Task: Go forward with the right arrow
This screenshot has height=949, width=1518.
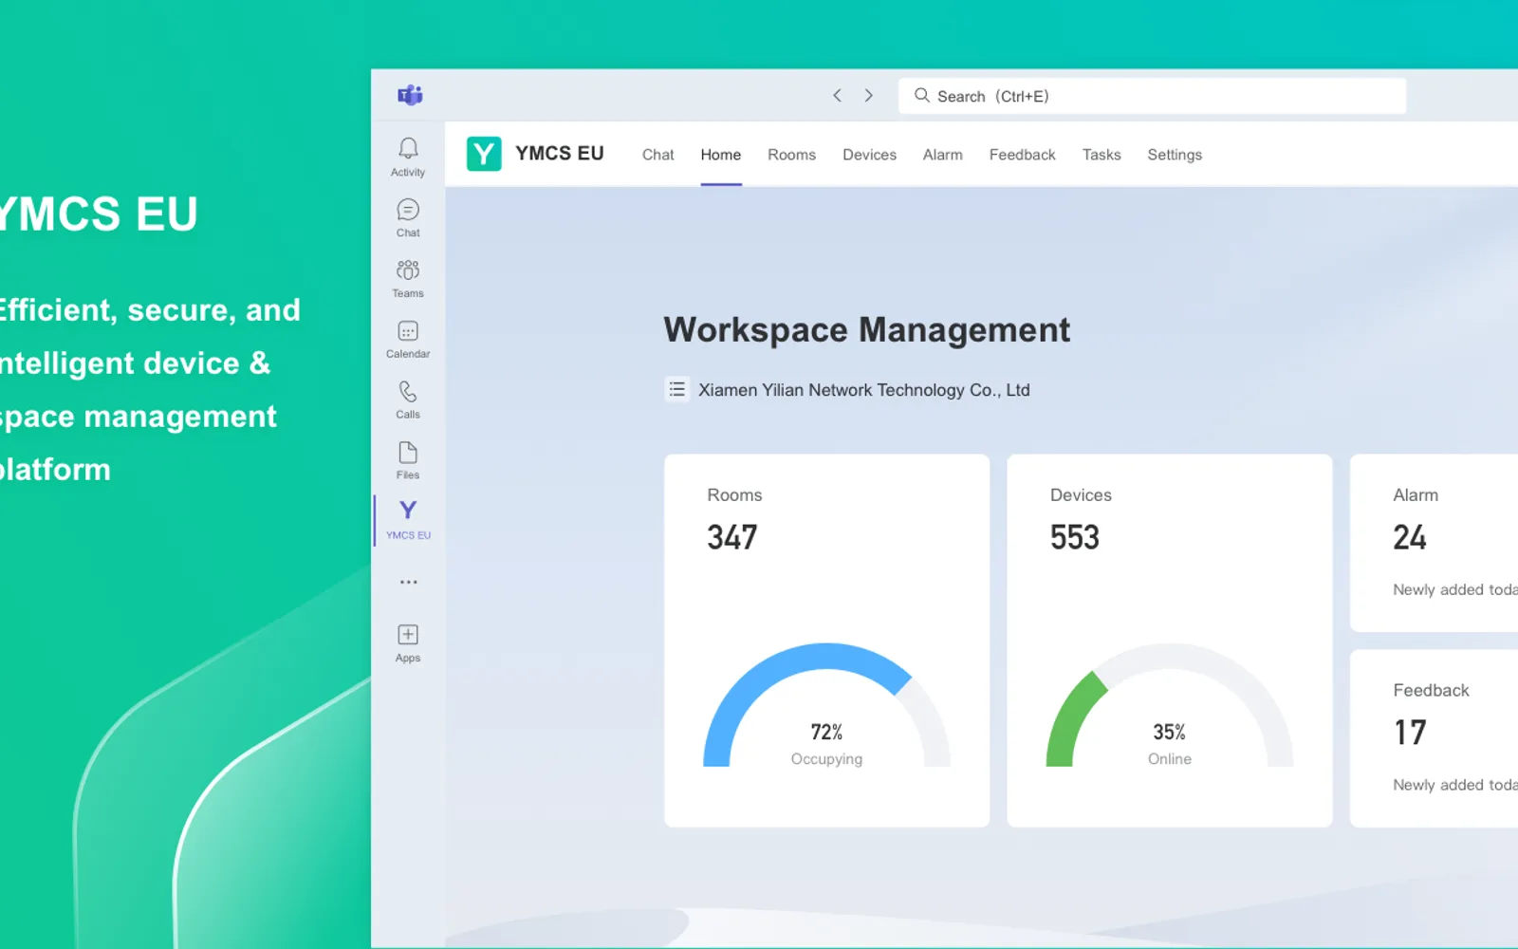Action: pyautogui.click(x=868, y=96)
